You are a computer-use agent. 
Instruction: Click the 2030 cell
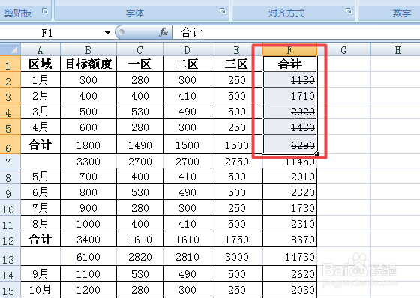tap(289, 290)
